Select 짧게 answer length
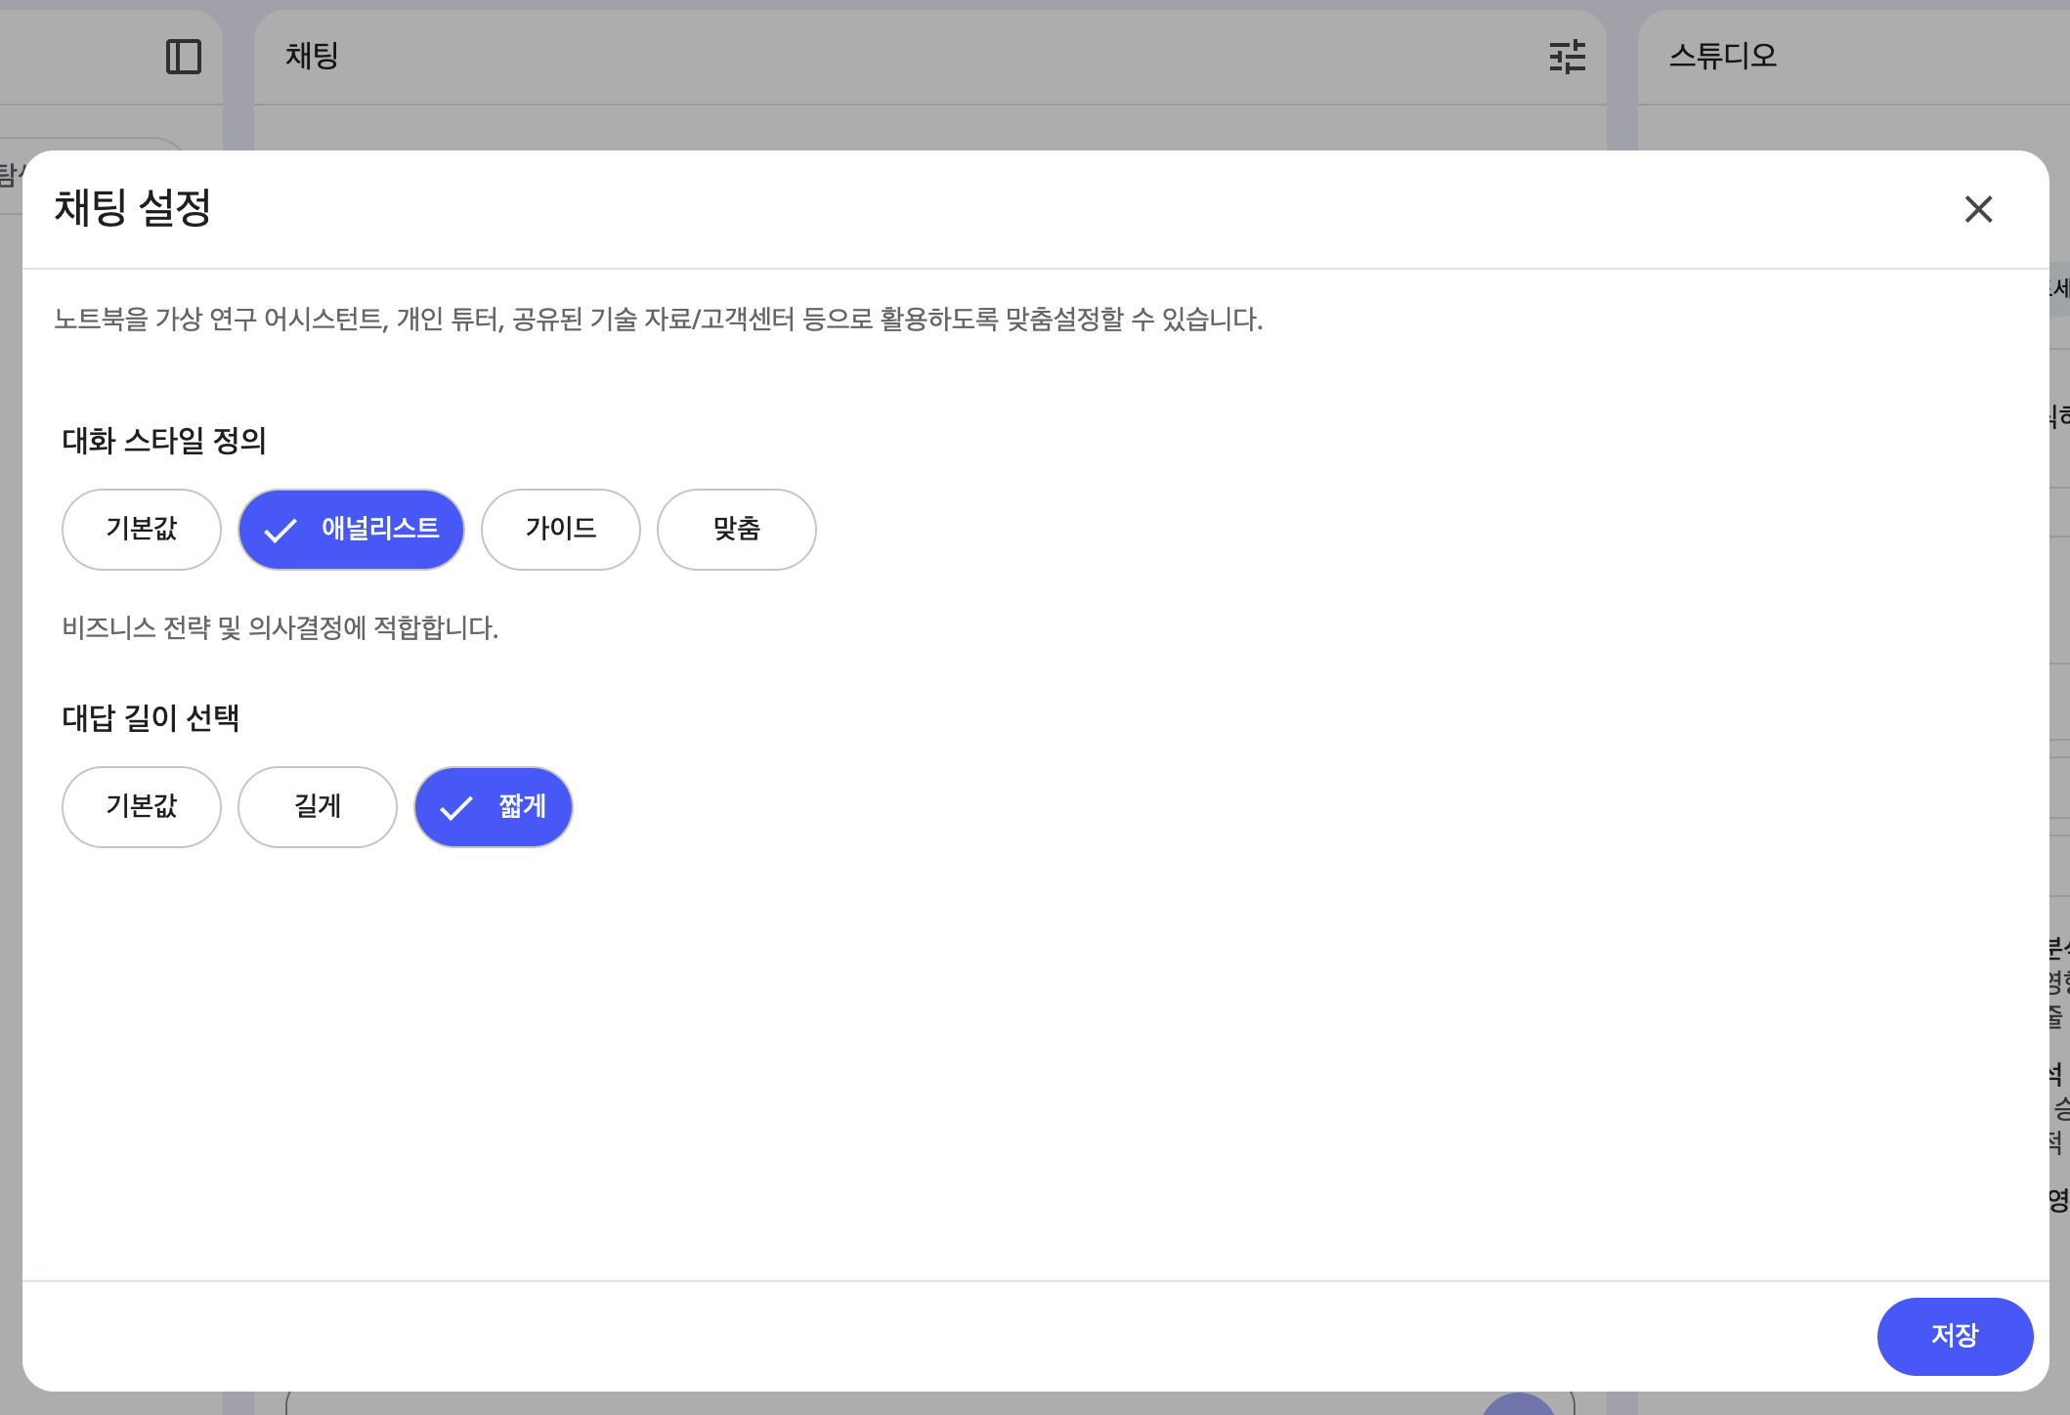2070x1415 pixels. coord(521,807)
